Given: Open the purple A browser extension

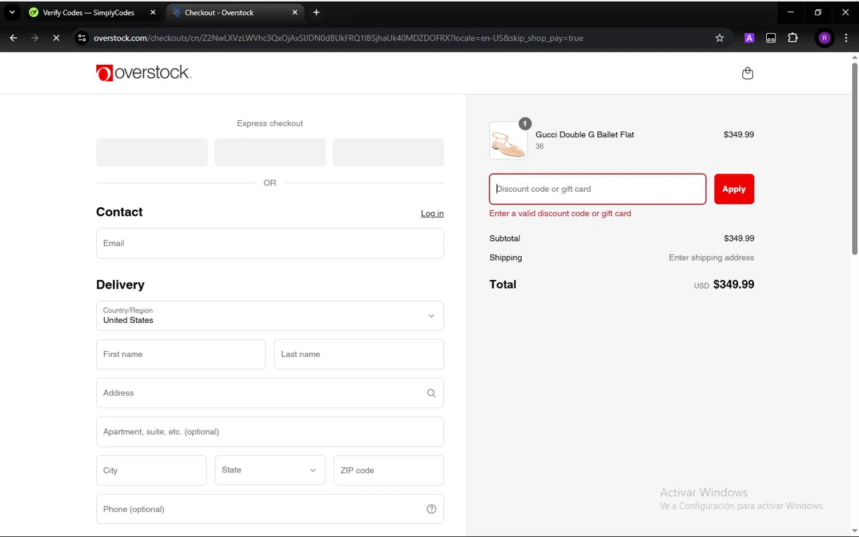Looking at the screenshot, I should coord(749,38).
